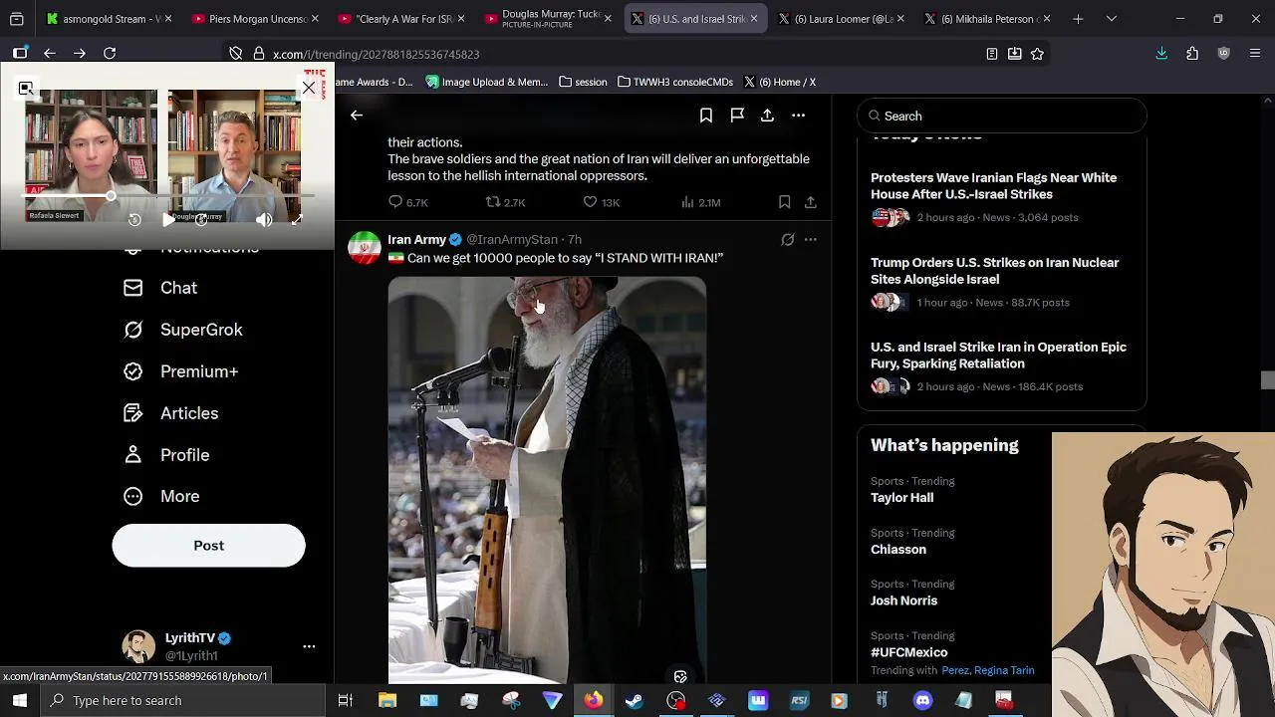View analytics showing 2.1M views
The image size is (1275, 717).
[x=700, y=202]
